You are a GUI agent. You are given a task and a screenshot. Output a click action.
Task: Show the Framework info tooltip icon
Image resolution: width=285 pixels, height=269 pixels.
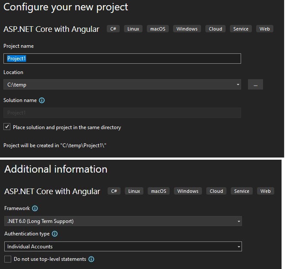coord(35,208)
